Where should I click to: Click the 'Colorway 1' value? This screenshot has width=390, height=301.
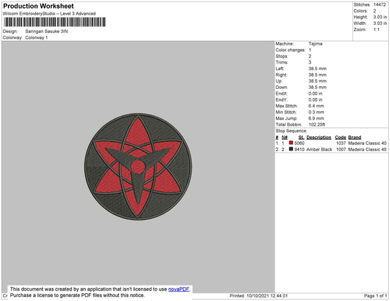[36, 38]
